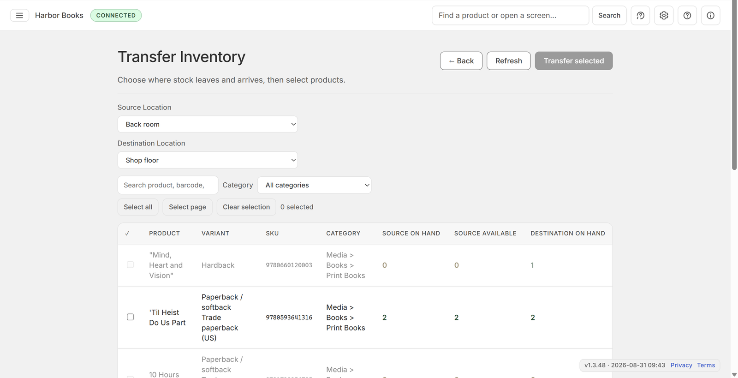Click the Search button in the header

(609, 15)
